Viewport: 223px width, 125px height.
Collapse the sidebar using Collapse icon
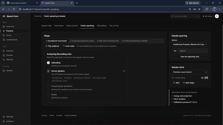4,121
